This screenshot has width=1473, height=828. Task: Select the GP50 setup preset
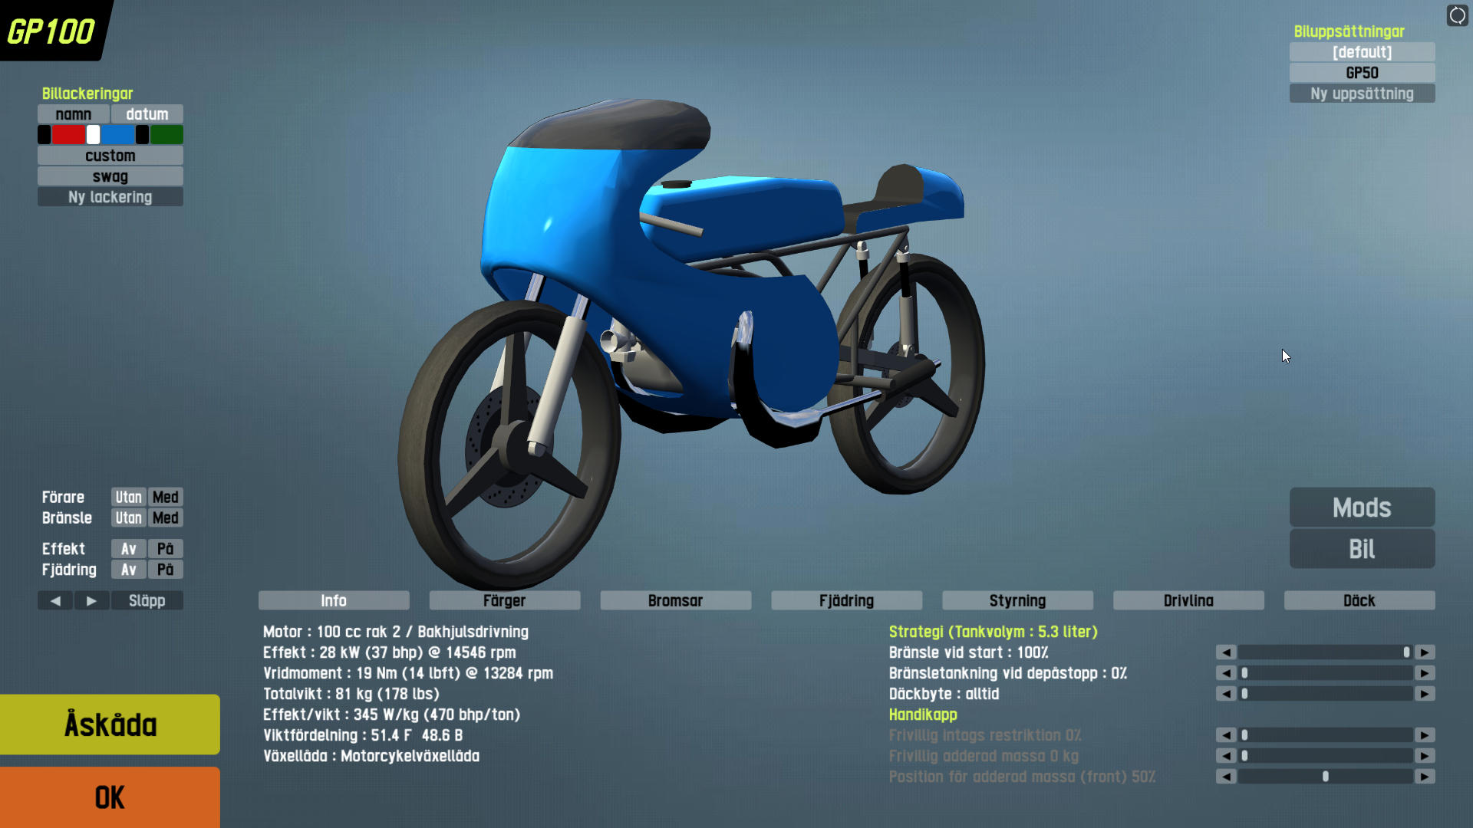tap(1362, 73)
